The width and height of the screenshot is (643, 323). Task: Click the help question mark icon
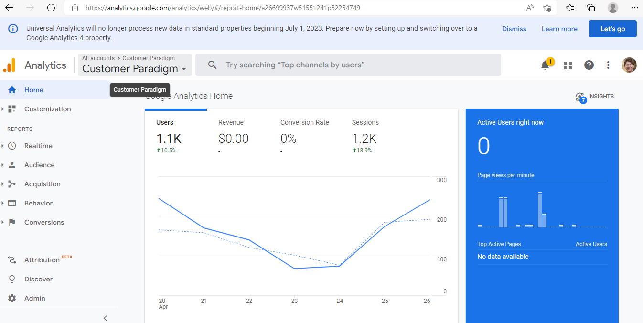(589, 65)
